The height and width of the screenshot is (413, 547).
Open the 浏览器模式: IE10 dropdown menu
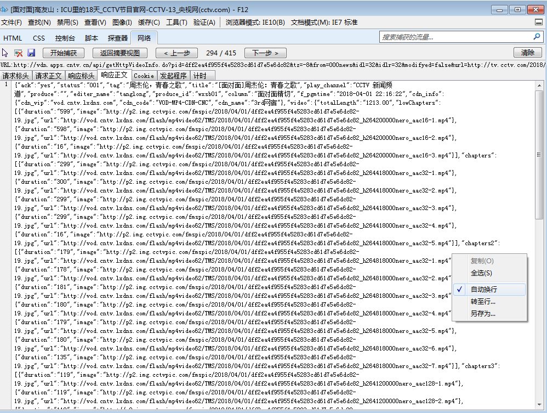point(255,22)
